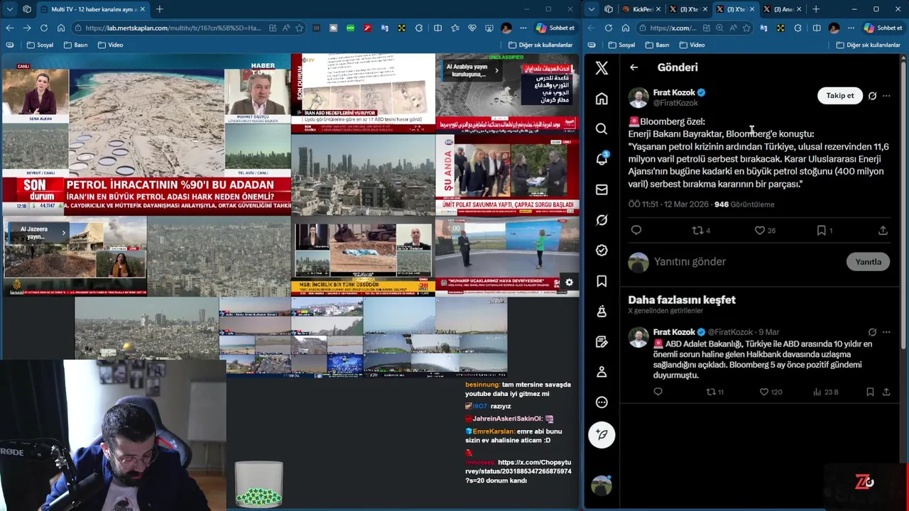Click Takip et to follow Fırat Kozok
909x511 pixels.
(840, 96)
